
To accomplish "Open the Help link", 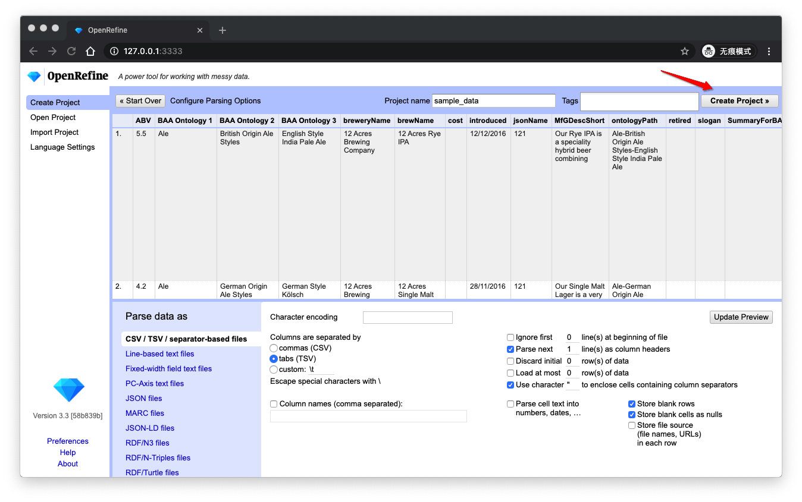I will (68, 453).
